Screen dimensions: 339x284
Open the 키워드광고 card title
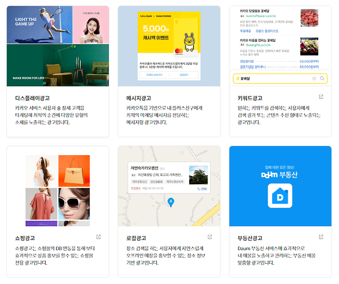(x=250, y=98)
